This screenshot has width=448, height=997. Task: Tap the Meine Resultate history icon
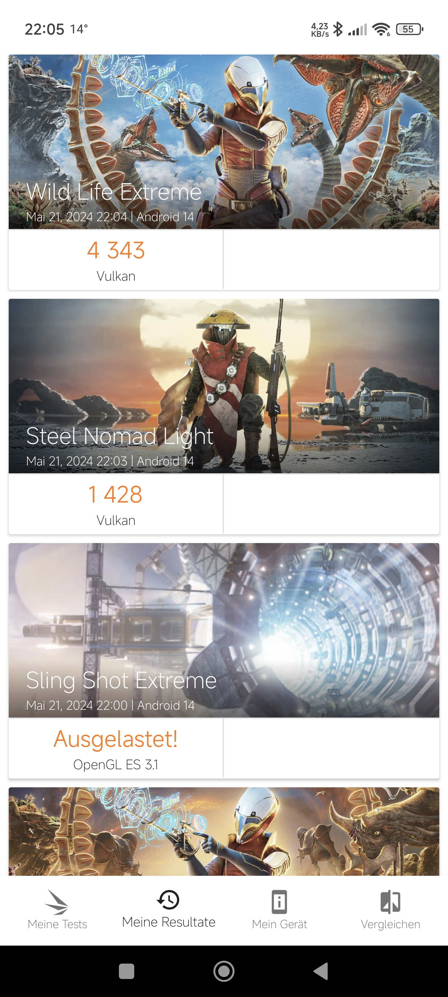click(169, 899)
